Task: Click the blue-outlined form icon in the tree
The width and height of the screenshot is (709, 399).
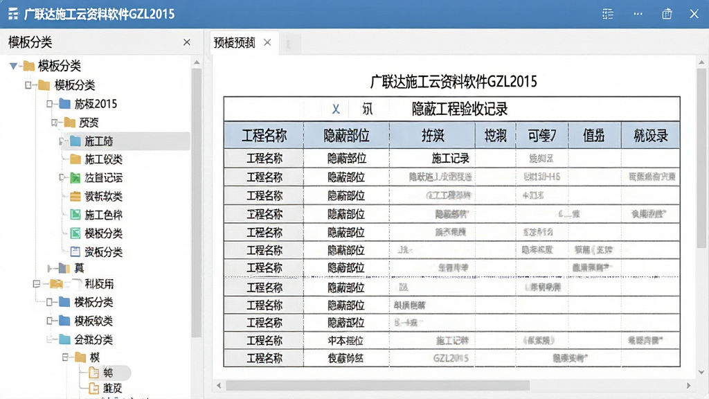Action: tap(75, 251)
